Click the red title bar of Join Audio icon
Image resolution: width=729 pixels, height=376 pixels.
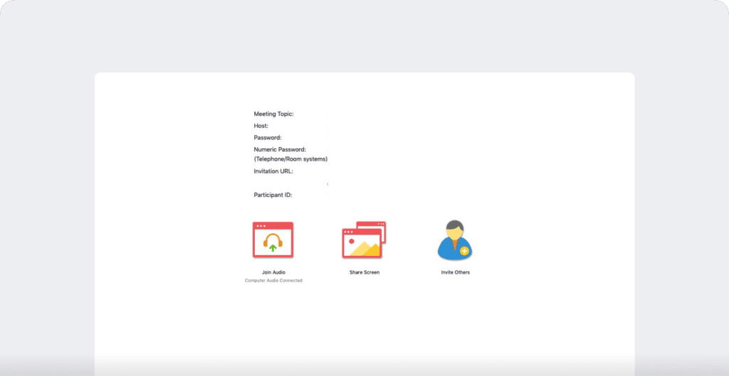click(273, 225)
